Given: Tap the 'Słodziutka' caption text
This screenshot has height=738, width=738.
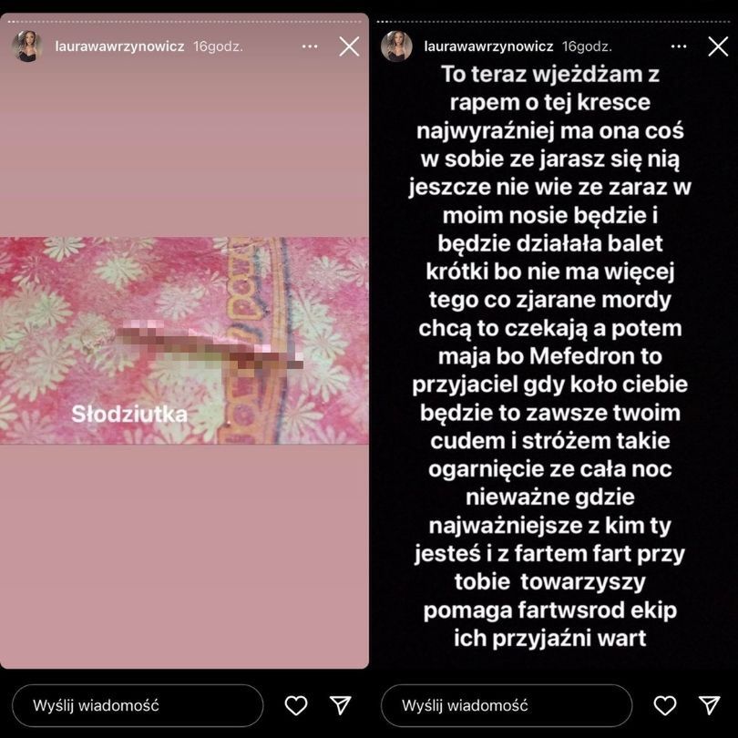Looking at the screenshot, I should point(129,415).
